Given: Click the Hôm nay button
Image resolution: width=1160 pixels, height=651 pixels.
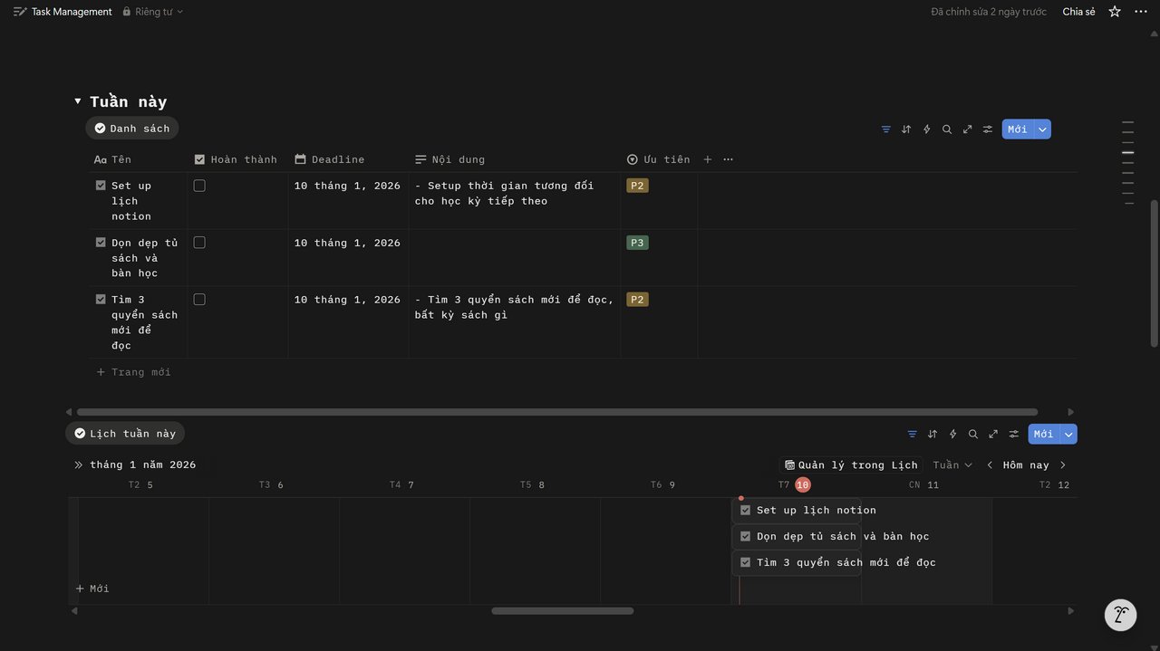Looking at the screenshot, I should [x=1025, y=465].
